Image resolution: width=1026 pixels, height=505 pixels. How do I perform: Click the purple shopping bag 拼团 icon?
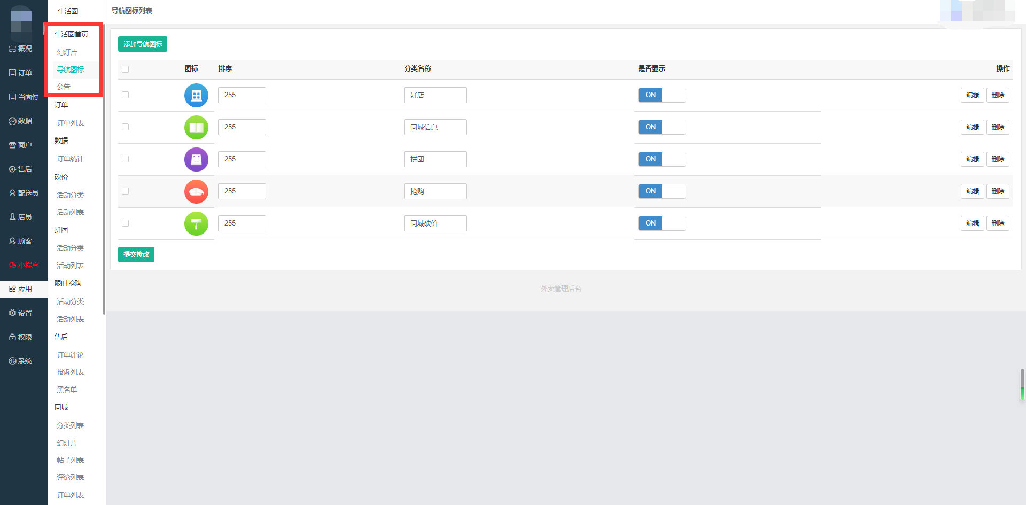[x=196, y=159]
